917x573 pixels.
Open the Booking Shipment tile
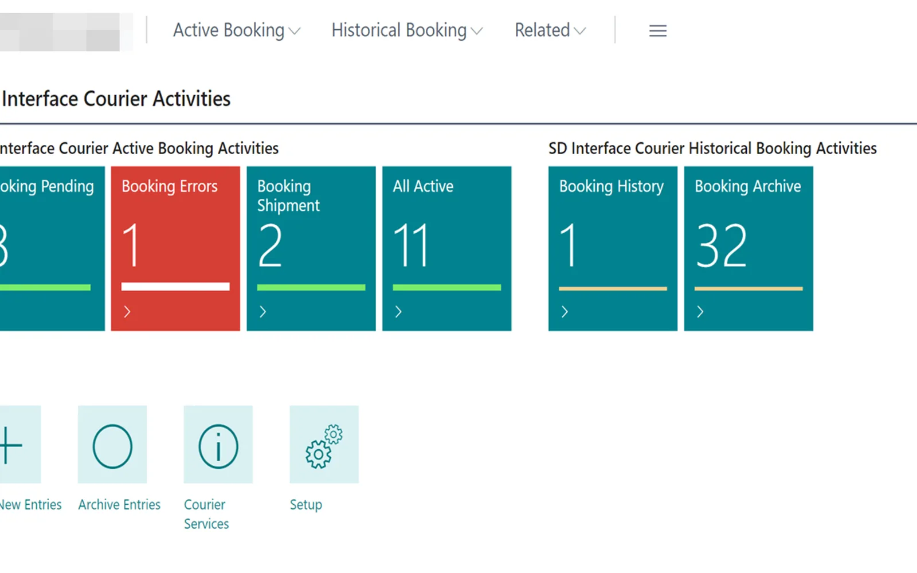coord(311,248)
